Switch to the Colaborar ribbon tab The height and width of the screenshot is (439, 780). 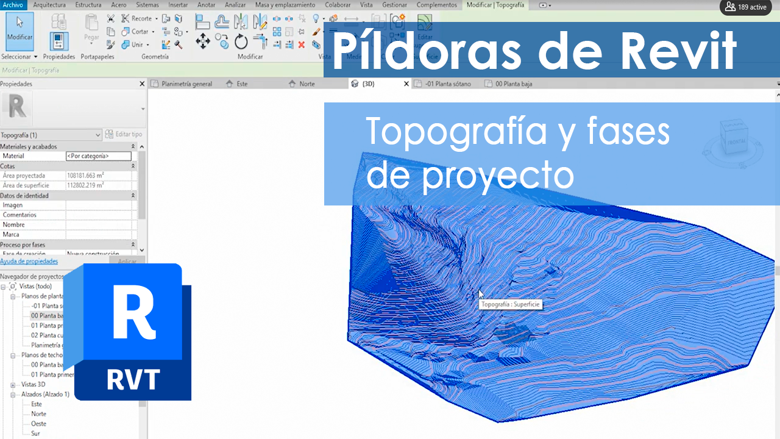[x=338, y=5]
